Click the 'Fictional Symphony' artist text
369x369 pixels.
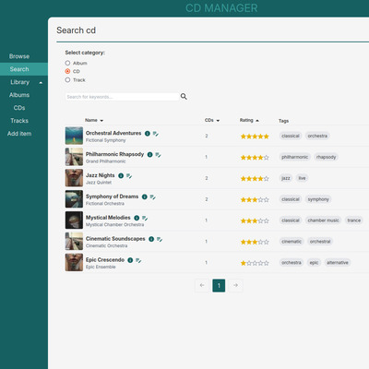tap(106, 140)
